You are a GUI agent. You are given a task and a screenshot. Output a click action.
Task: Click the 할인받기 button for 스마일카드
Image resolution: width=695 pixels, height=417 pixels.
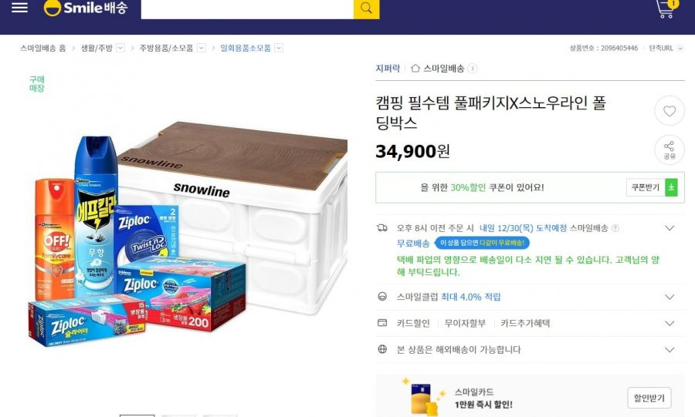(649, 398)
